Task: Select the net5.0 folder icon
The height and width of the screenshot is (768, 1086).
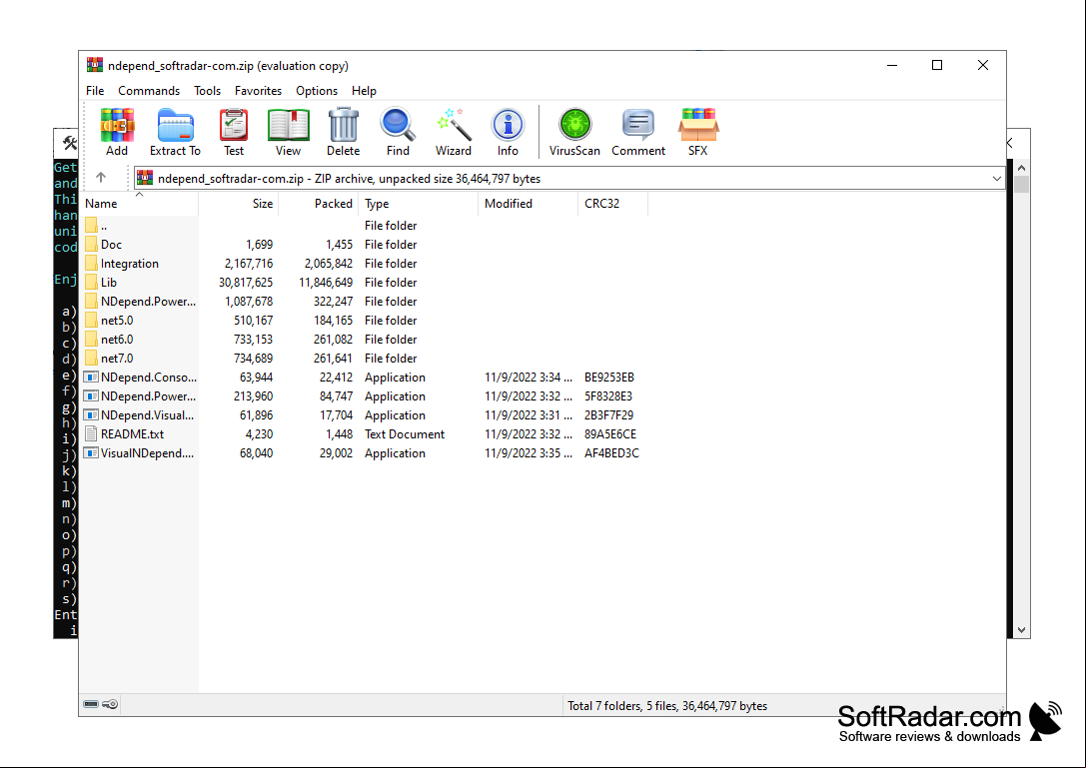Action: pos(91,320)
